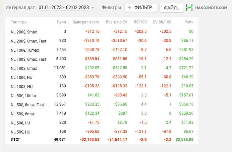This screenshot has height=152, width=232.
Task: Click EV bb/100 cell -97.9
Action: [167, 131]
